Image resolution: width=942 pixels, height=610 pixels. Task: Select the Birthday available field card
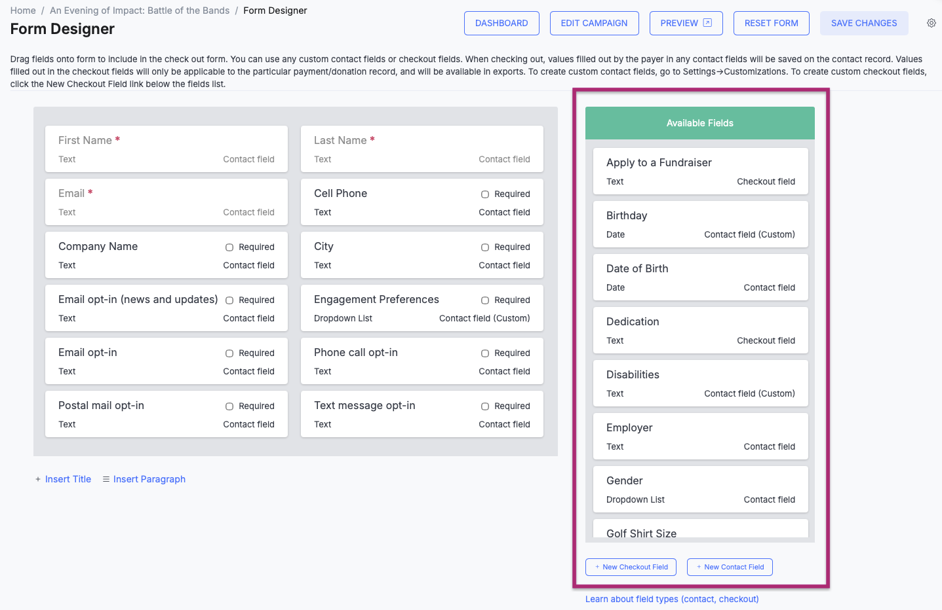(701, 224)
